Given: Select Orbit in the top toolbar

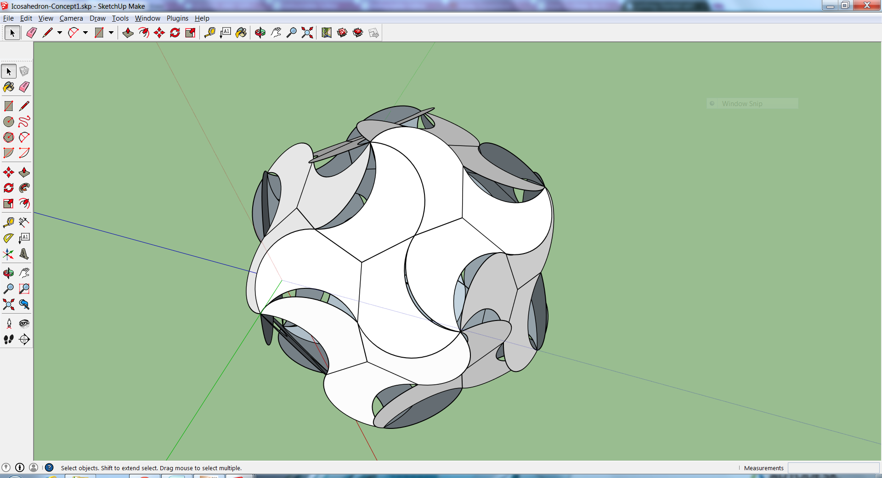Looking at the screenshot, I should [x=260, y=33].
